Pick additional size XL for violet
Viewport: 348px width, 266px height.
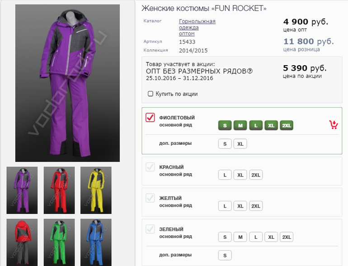coord(240,144)
